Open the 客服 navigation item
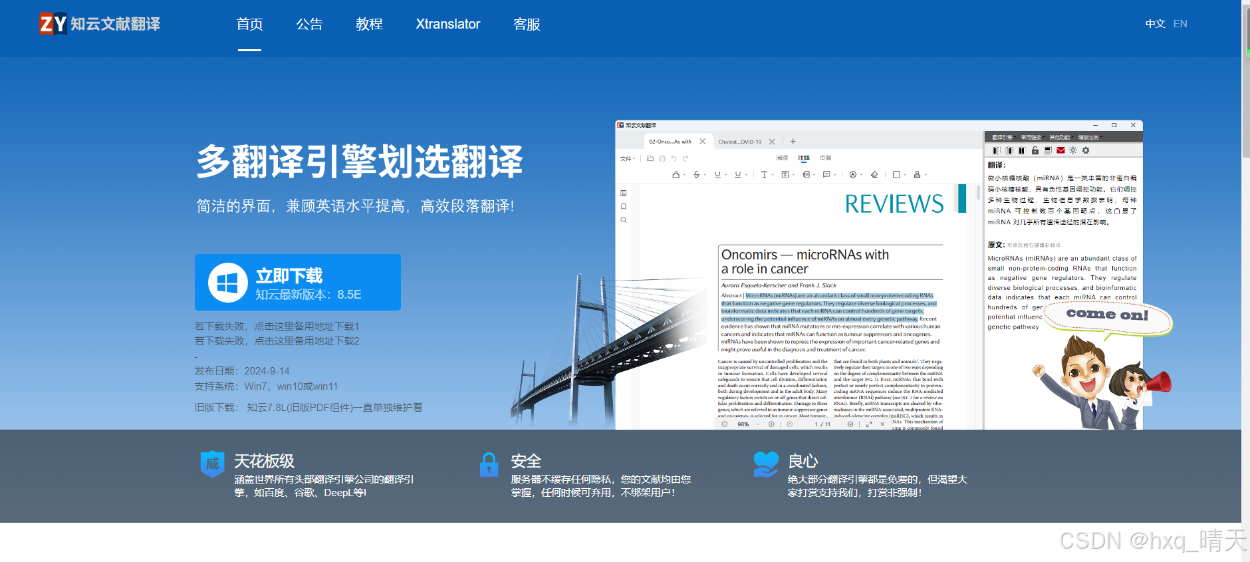This screenshot has height=562, width=1250. point(527,24)
